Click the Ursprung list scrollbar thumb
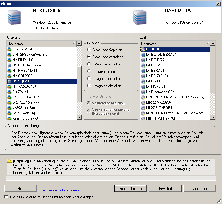Screen dimensions: 222x204 click(x=79, y=84)
